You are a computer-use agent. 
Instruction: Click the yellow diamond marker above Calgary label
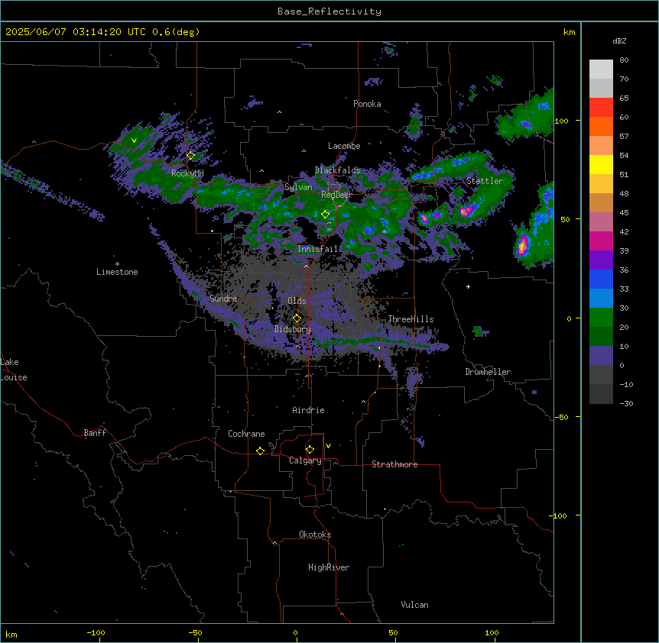point(310,450)
